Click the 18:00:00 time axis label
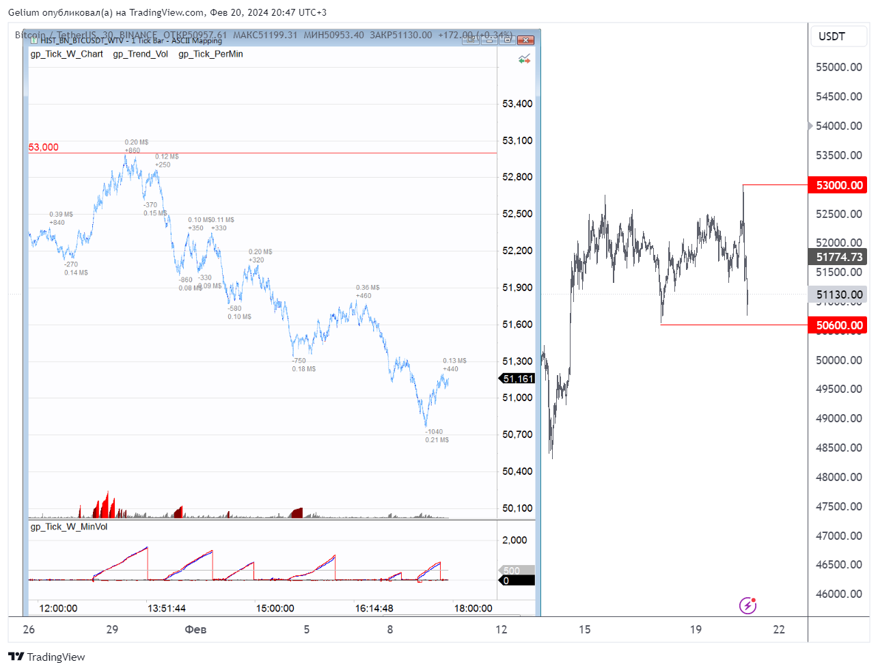This screenshot has height=671, width=878. point(473,608)
